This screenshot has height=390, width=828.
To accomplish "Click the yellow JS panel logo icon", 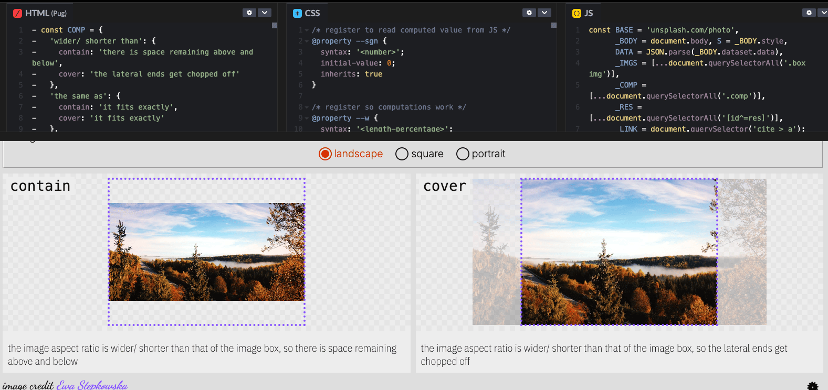I will pyautogui.click(x=577, y=14).
